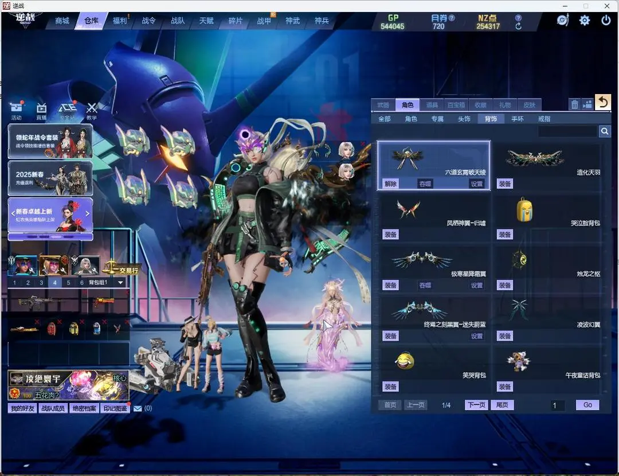The width and height of the screenshot is (619, 476).
Task: Click the page number input field
Action: pos(558,405)
